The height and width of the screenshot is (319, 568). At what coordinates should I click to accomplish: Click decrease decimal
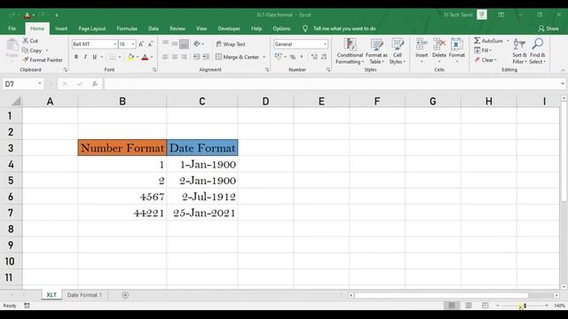324,57
